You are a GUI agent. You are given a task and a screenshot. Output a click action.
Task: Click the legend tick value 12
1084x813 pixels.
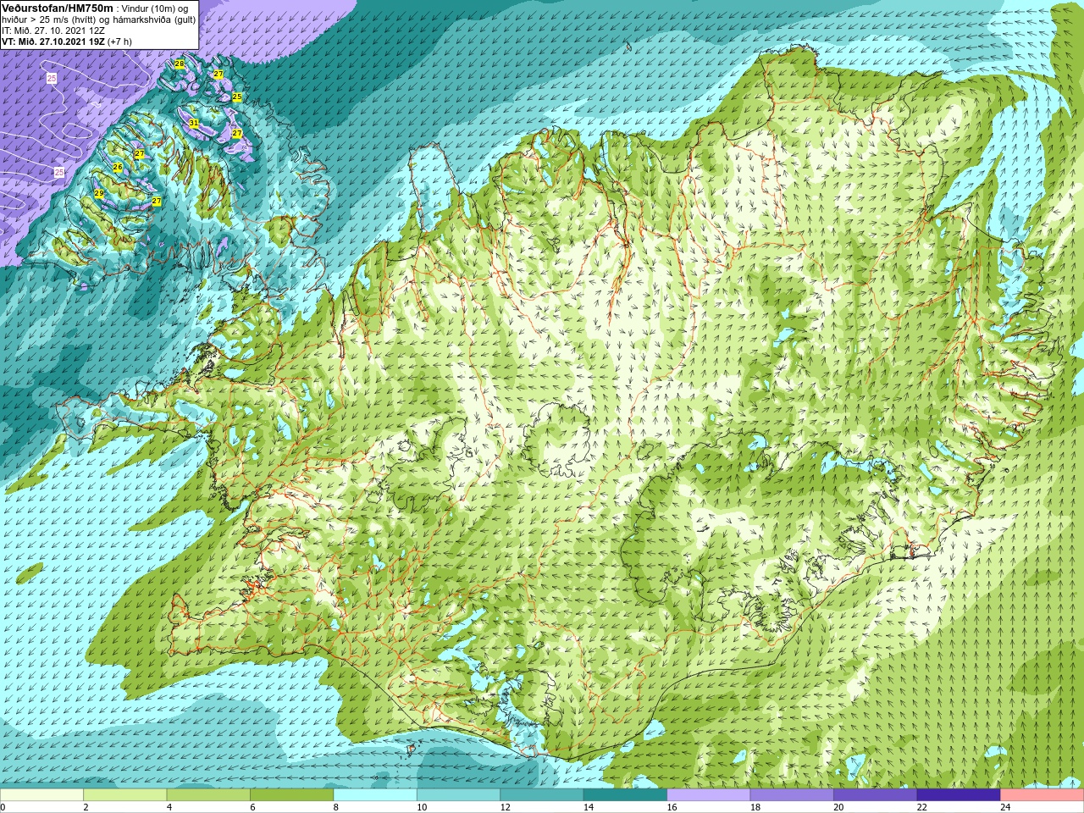(505, 807)
